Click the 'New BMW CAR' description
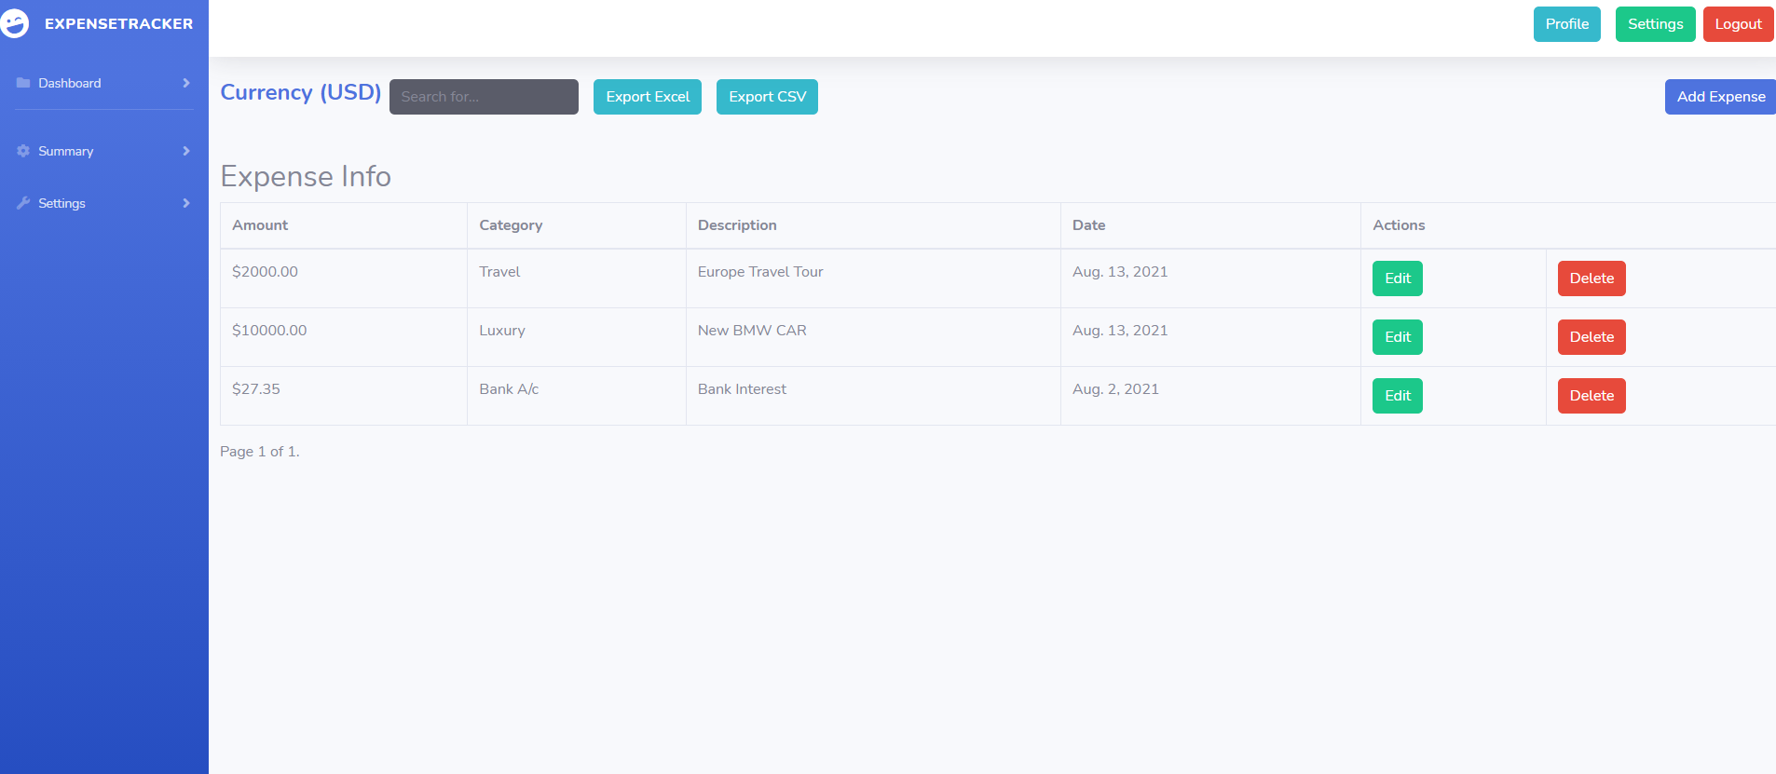Image resolution: width=1776 pixels, height=774 pixels. coord(752,331)
